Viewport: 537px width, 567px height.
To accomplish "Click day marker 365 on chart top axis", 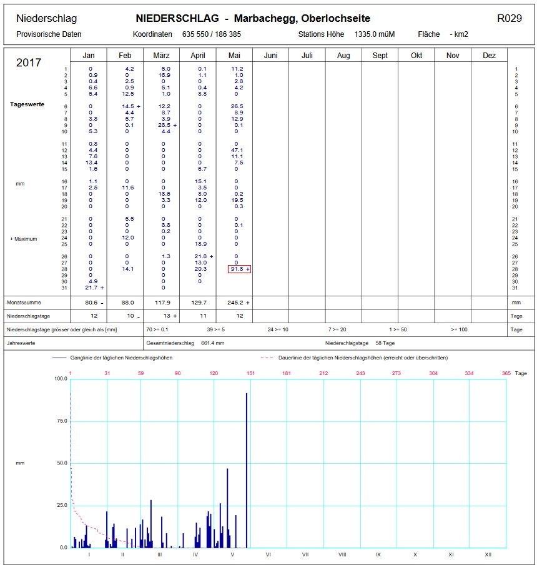I will (x=506, y=373).
